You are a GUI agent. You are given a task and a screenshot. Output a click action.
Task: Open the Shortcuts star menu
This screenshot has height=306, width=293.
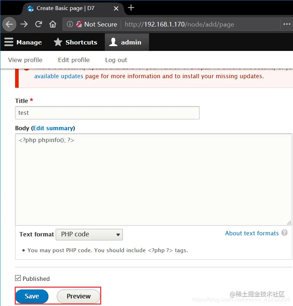(75, 42)
